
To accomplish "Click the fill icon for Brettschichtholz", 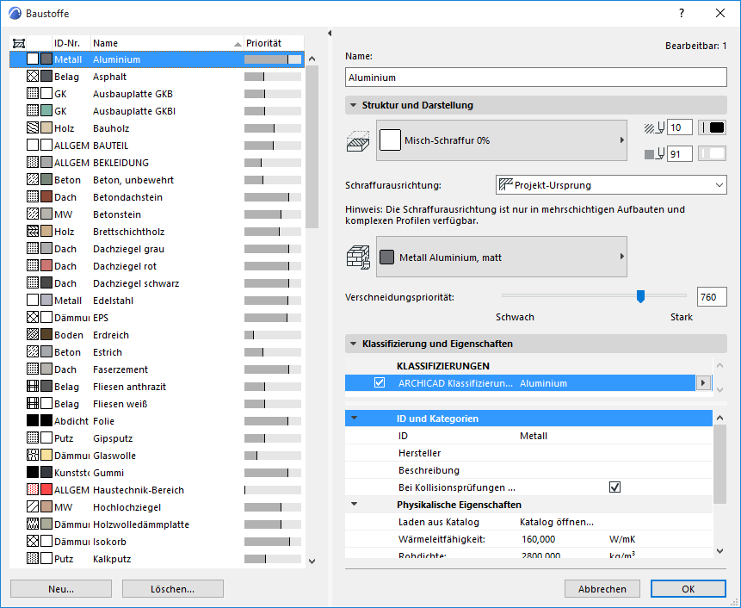I will [x=33, y=231].
